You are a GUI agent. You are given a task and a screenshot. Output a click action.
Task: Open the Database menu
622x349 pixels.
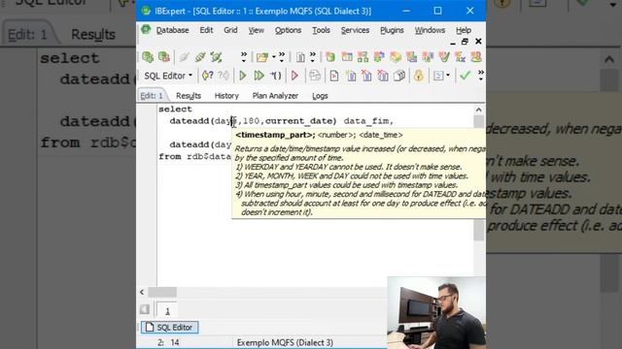pyautogui.click(x=172, y=30)
